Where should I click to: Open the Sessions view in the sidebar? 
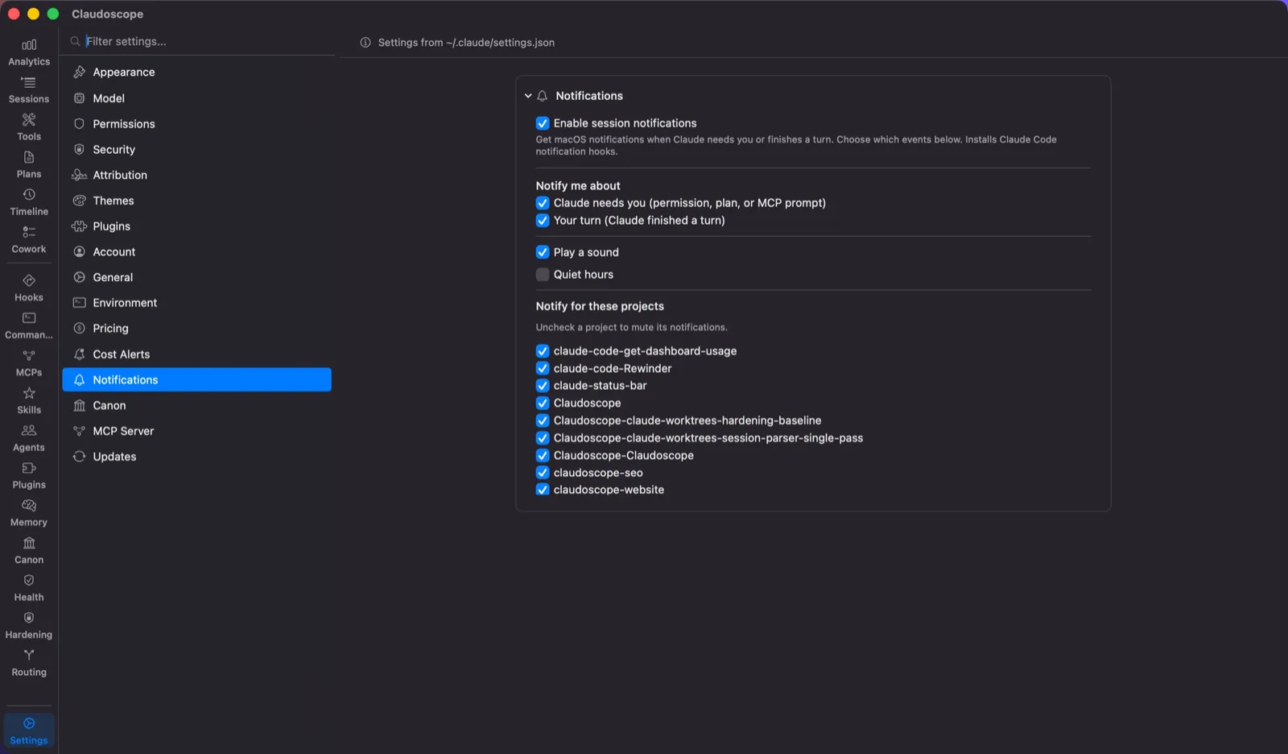click(29, 90)
